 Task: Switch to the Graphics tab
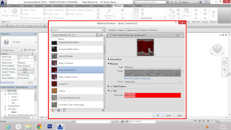[x=121, y=30]
